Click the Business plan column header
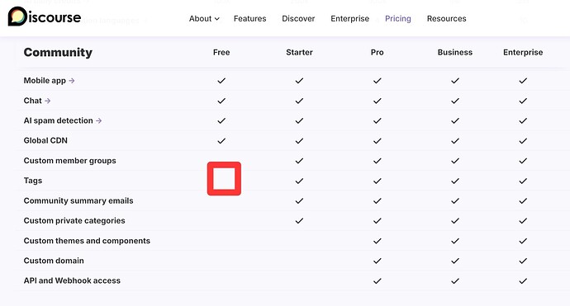 [x=455, y=52]
